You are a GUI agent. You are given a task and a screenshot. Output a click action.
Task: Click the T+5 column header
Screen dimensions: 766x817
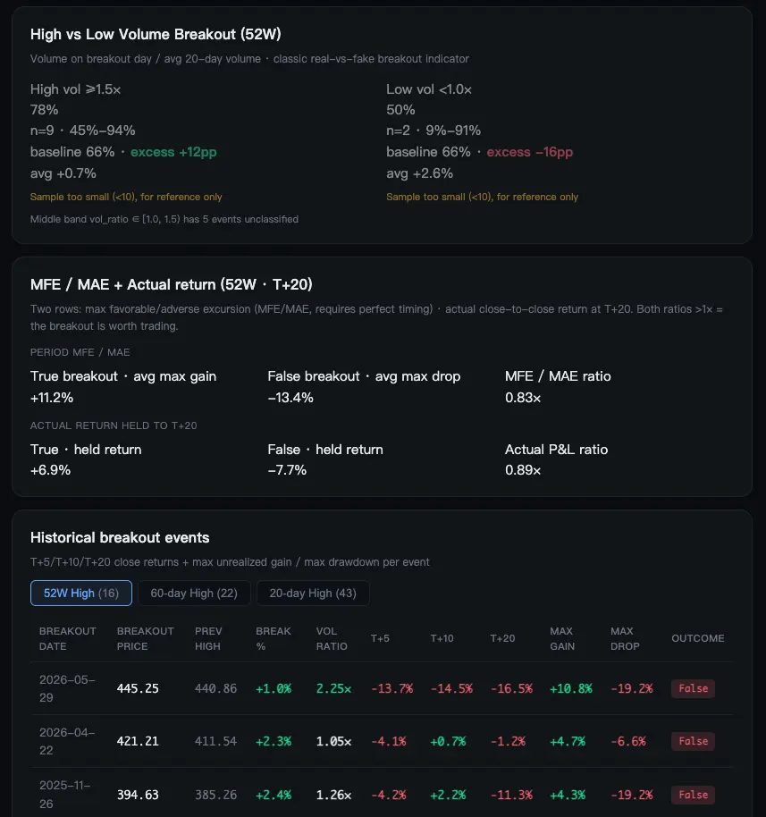coord(380,638)
